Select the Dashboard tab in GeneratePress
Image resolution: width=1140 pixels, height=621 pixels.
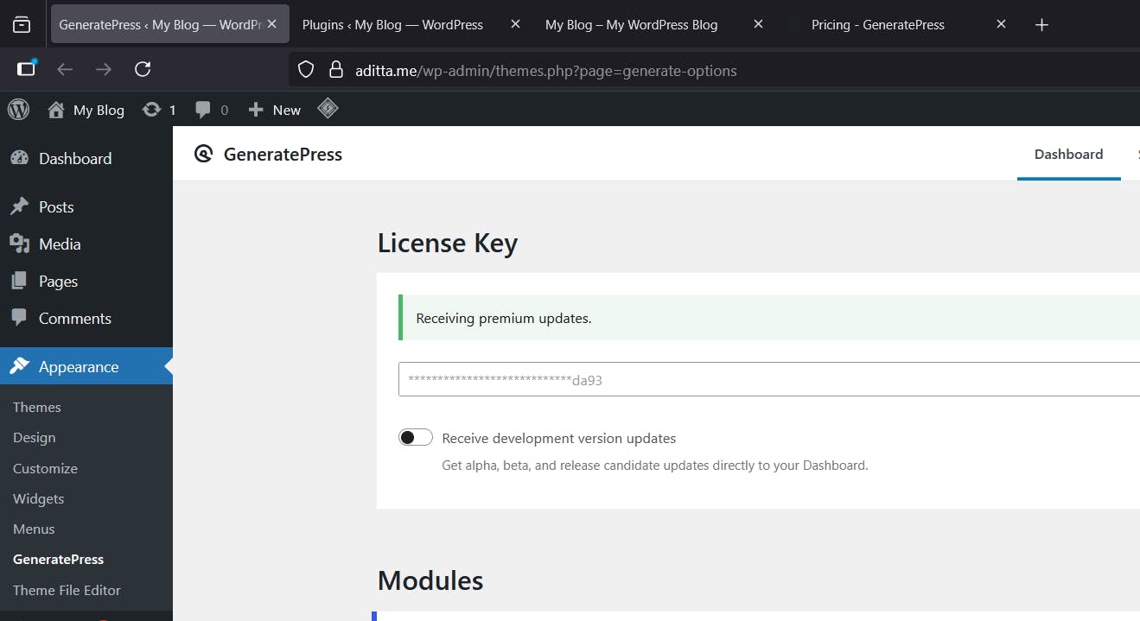tap(1068, 154)
